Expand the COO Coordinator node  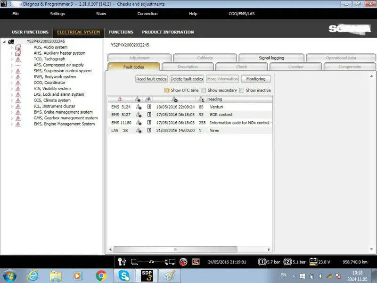pyautogui.click(x=11, y=83)
